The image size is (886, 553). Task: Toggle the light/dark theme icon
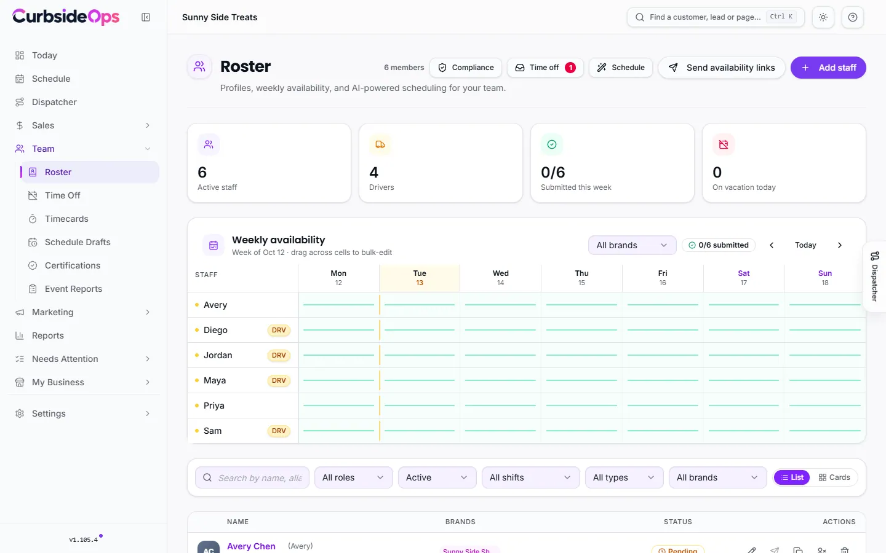tap(823, 17)
